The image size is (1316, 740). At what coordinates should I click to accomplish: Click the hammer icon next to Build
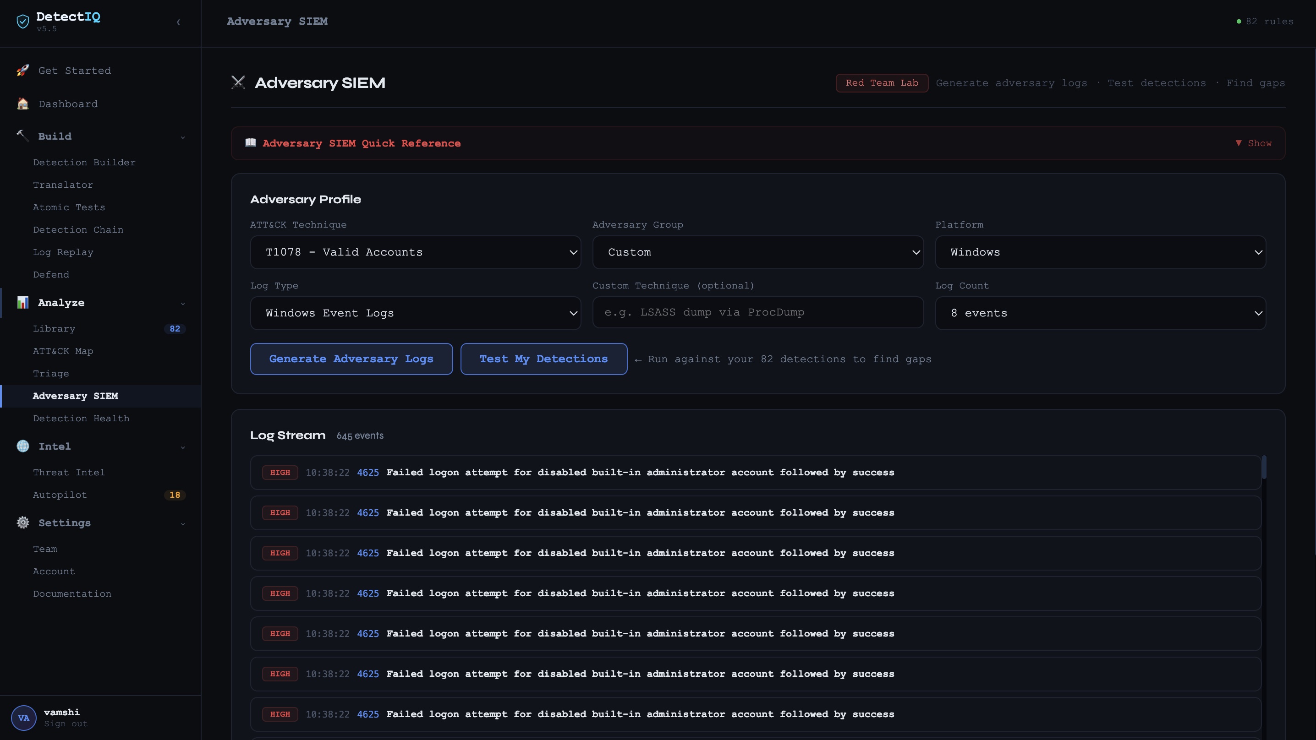point(22,136)
